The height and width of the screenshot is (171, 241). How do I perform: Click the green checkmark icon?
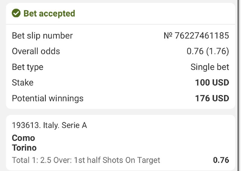point(16,13)
